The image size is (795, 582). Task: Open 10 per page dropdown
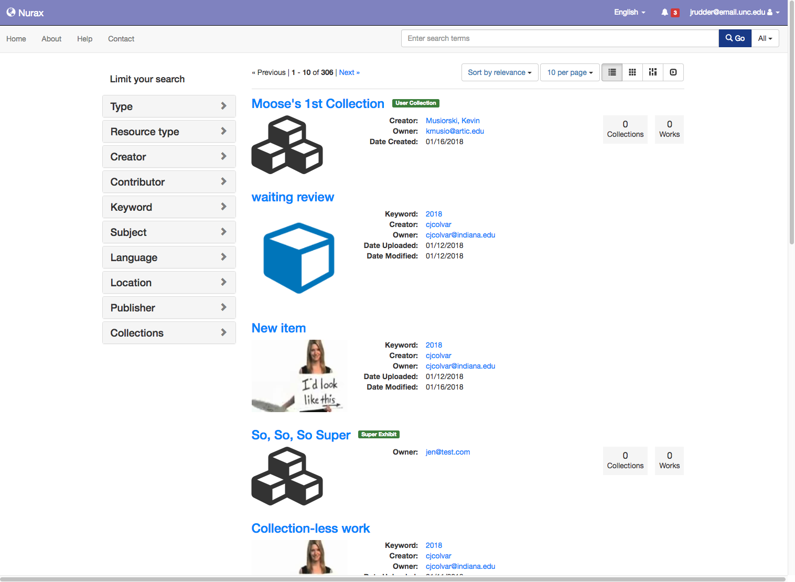tap(570, 72)
